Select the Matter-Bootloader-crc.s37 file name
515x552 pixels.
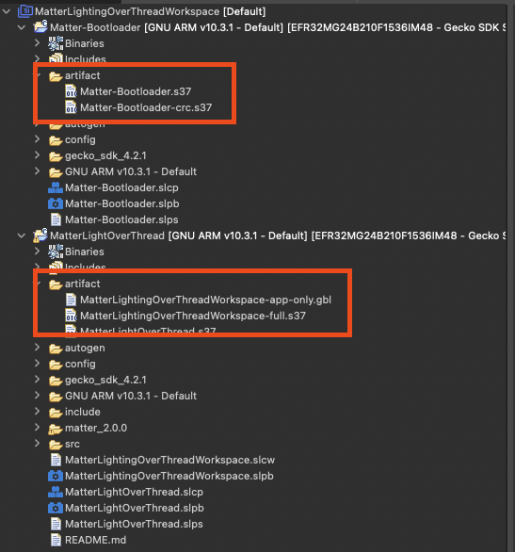(146, 107)
